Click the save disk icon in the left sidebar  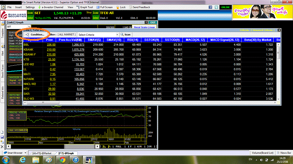click(x=2, y=137)
